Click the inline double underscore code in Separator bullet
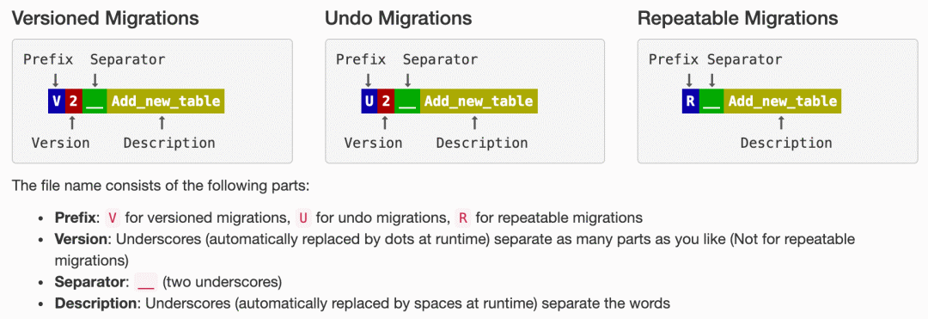Viewport: 928px width, 319px height. click(x=145, y=282)
